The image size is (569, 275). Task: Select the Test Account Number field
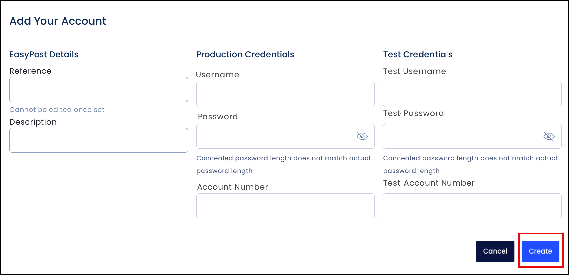(472, 206)
